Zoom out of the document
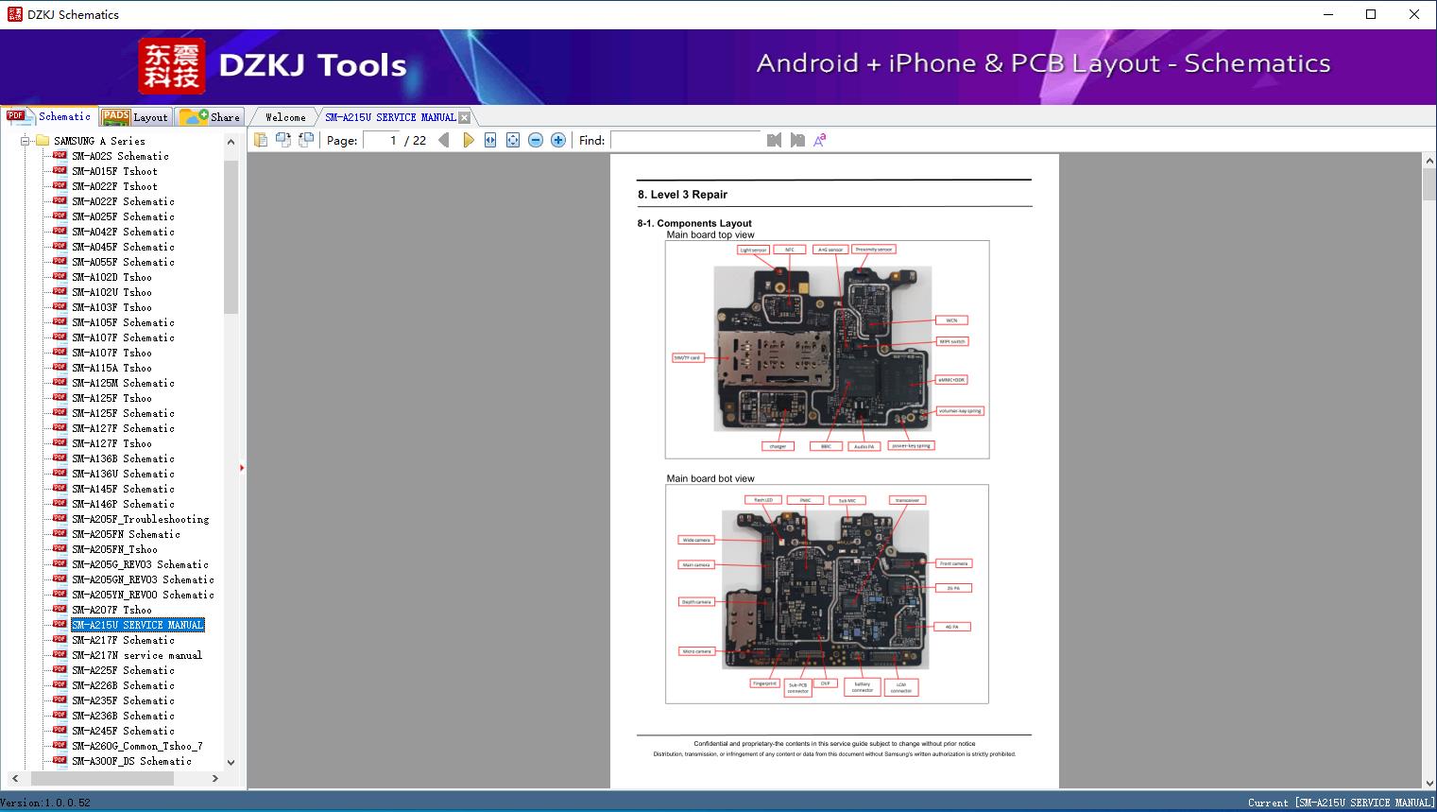The image size is (1437, 812). (x=536, y=140)
